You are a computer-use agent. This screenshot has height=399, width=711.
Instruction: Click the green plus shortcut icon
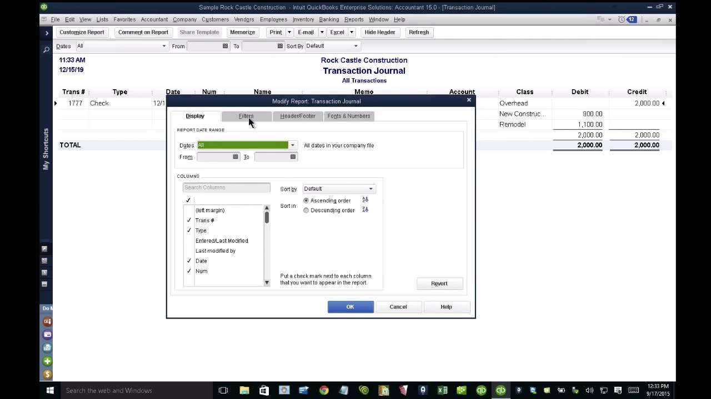point(47,361)
